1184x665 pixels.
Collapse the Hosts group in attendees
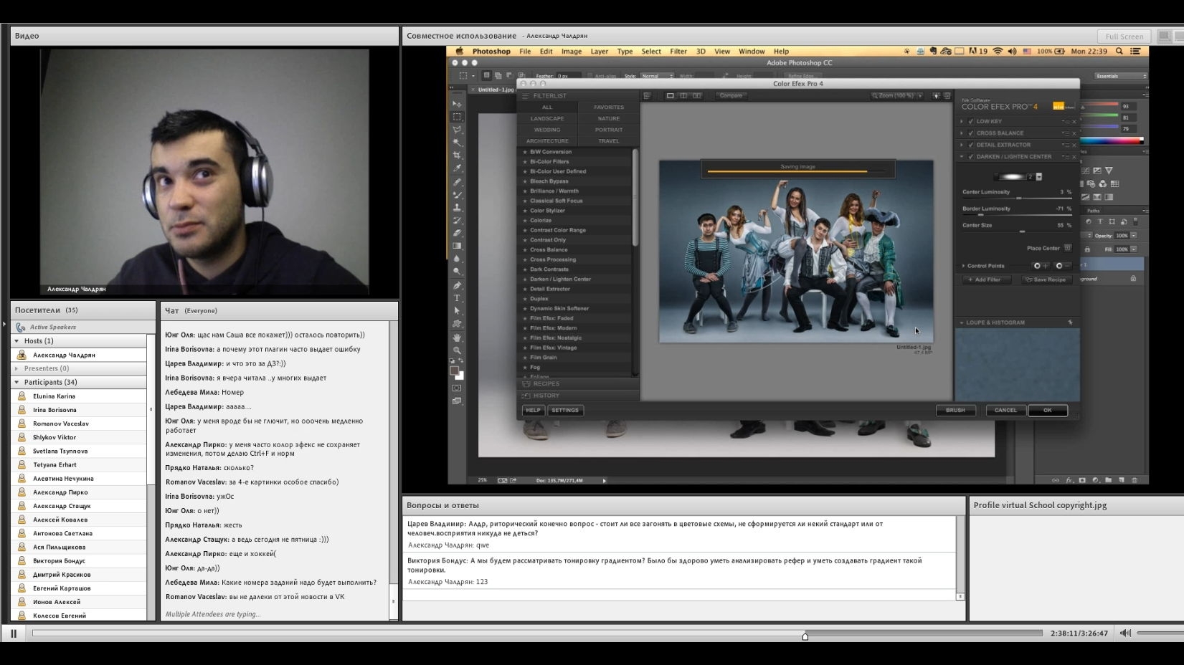(16, 341)
